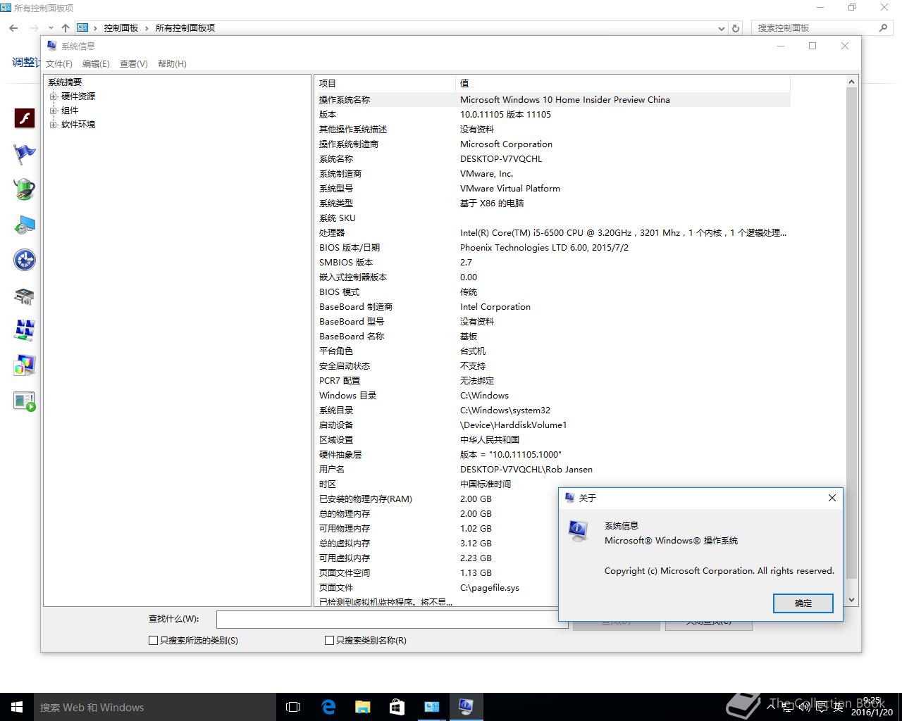The image size is (902, 721).
Task: Click C:\pagefile.sys value
Action: [490, 588]
